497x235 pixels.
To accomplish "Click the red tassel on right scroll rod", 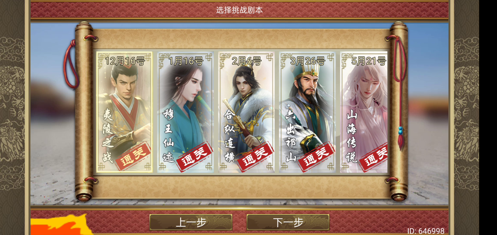I will [x=400, y=91].
